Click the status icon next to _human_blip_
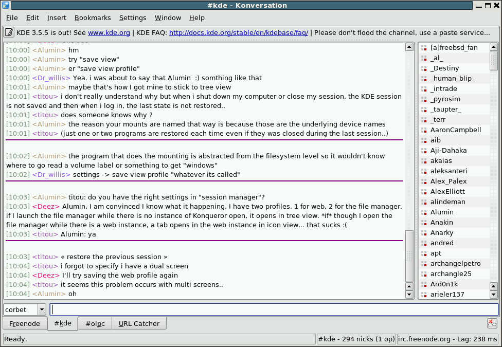 pos(424,79)
